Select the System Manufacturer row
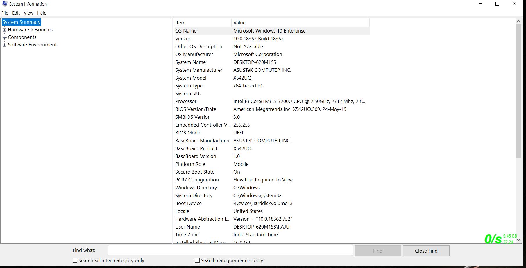 (x=272, y=70)
